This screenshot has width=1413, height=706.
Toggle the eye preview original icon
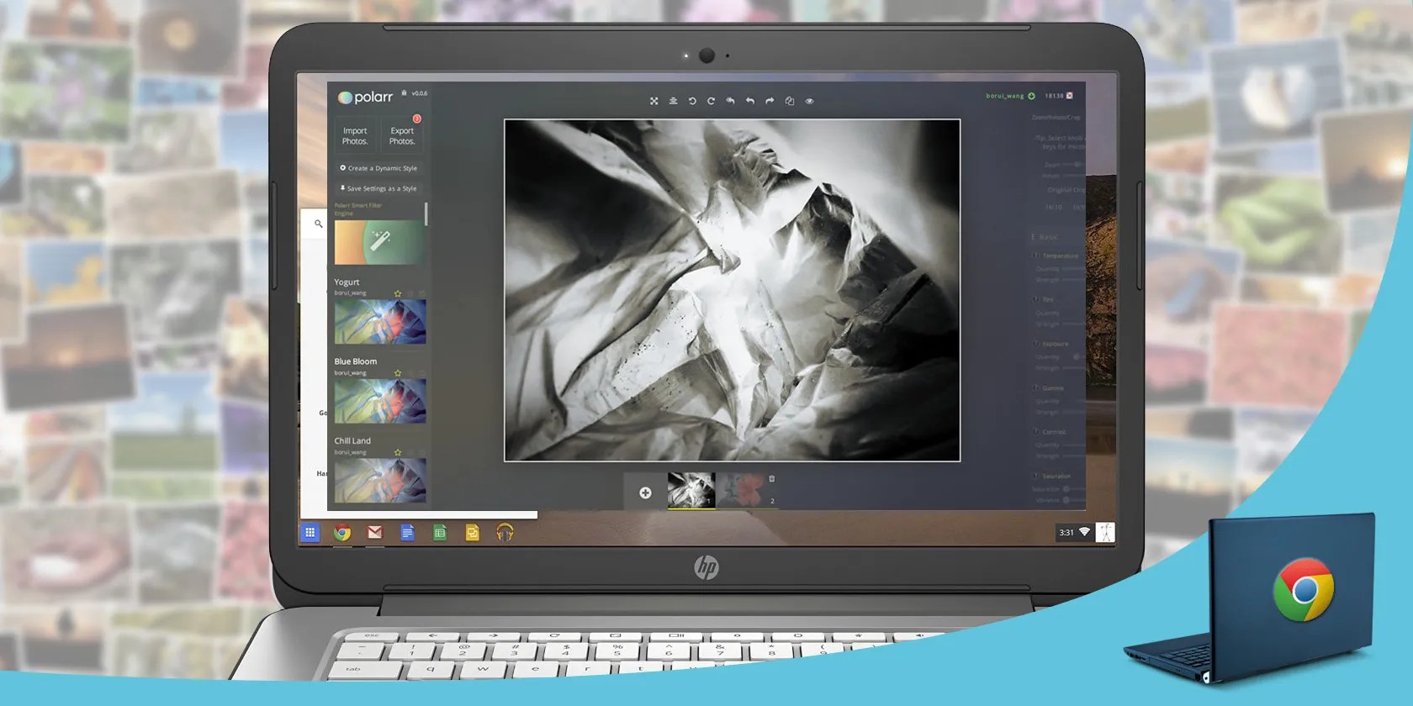click(809, 101)
